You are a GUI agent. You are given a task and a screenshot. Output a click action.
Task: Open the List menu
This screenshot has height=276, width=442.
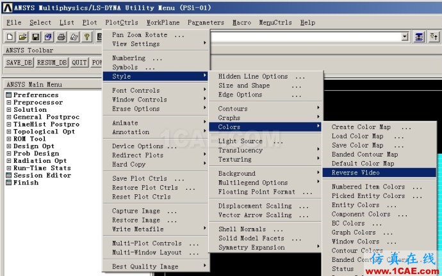tap(67, 22)
